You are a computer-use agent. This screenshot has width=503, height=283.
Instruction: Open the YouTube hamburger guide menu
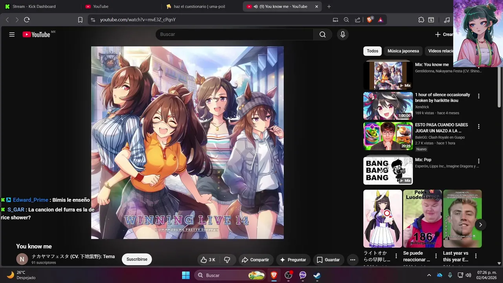[12, 35]
